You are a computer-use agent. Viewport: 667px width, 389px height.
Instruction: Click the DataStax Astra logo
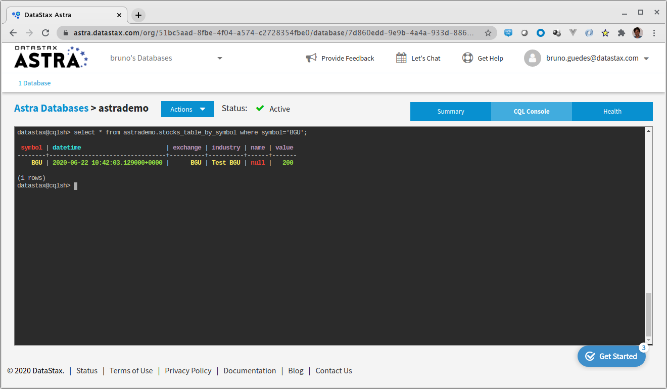point(51,57)
